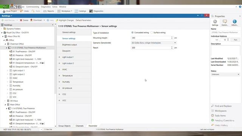The height and width of the screenshot is (136, 242).
Task: Collapse the Main Office tree node
Action: click(x=5, y=105)
